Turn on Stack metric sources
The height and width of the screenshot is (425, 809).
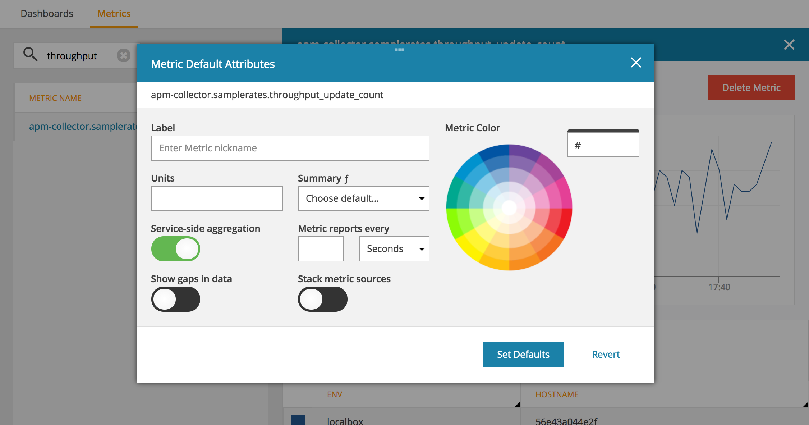(x=322, y=299)
